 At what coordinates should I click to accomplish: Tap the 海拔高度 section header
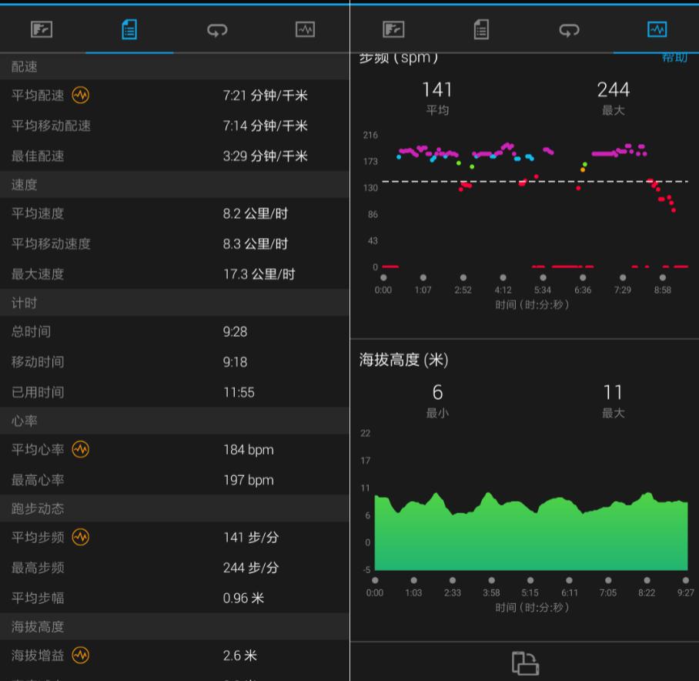175,626
